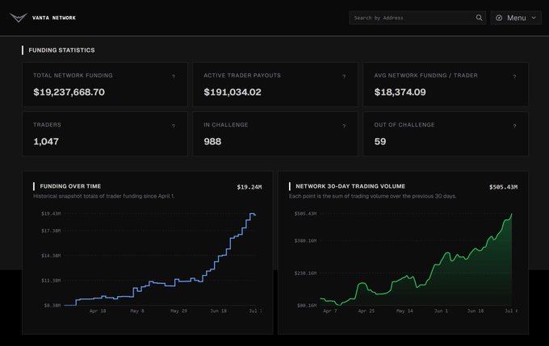
Task: Select the 1,047 traders count
Action: click(x=46, y=141)
